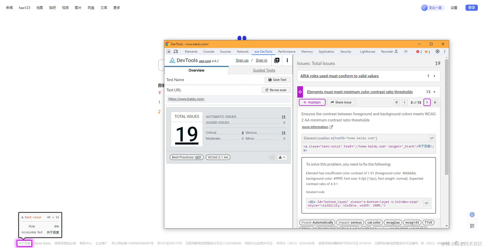484x248 pixels.
Task: Open 文心一言 button on Baidu page
Action: coord(433,8)
